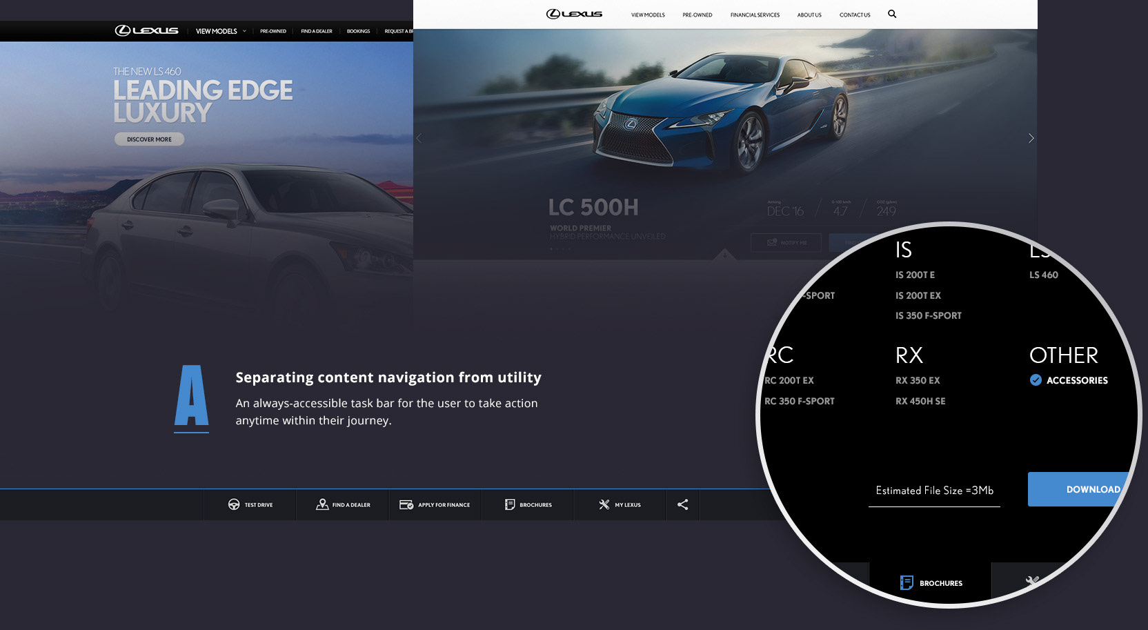Go to previous slide with left arrow
This screenshot has width=1148, height=630.
tap(419, 138)
